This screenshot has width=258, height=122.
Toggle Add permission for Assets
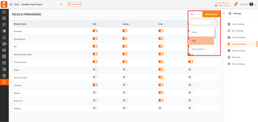pos(95,70)
